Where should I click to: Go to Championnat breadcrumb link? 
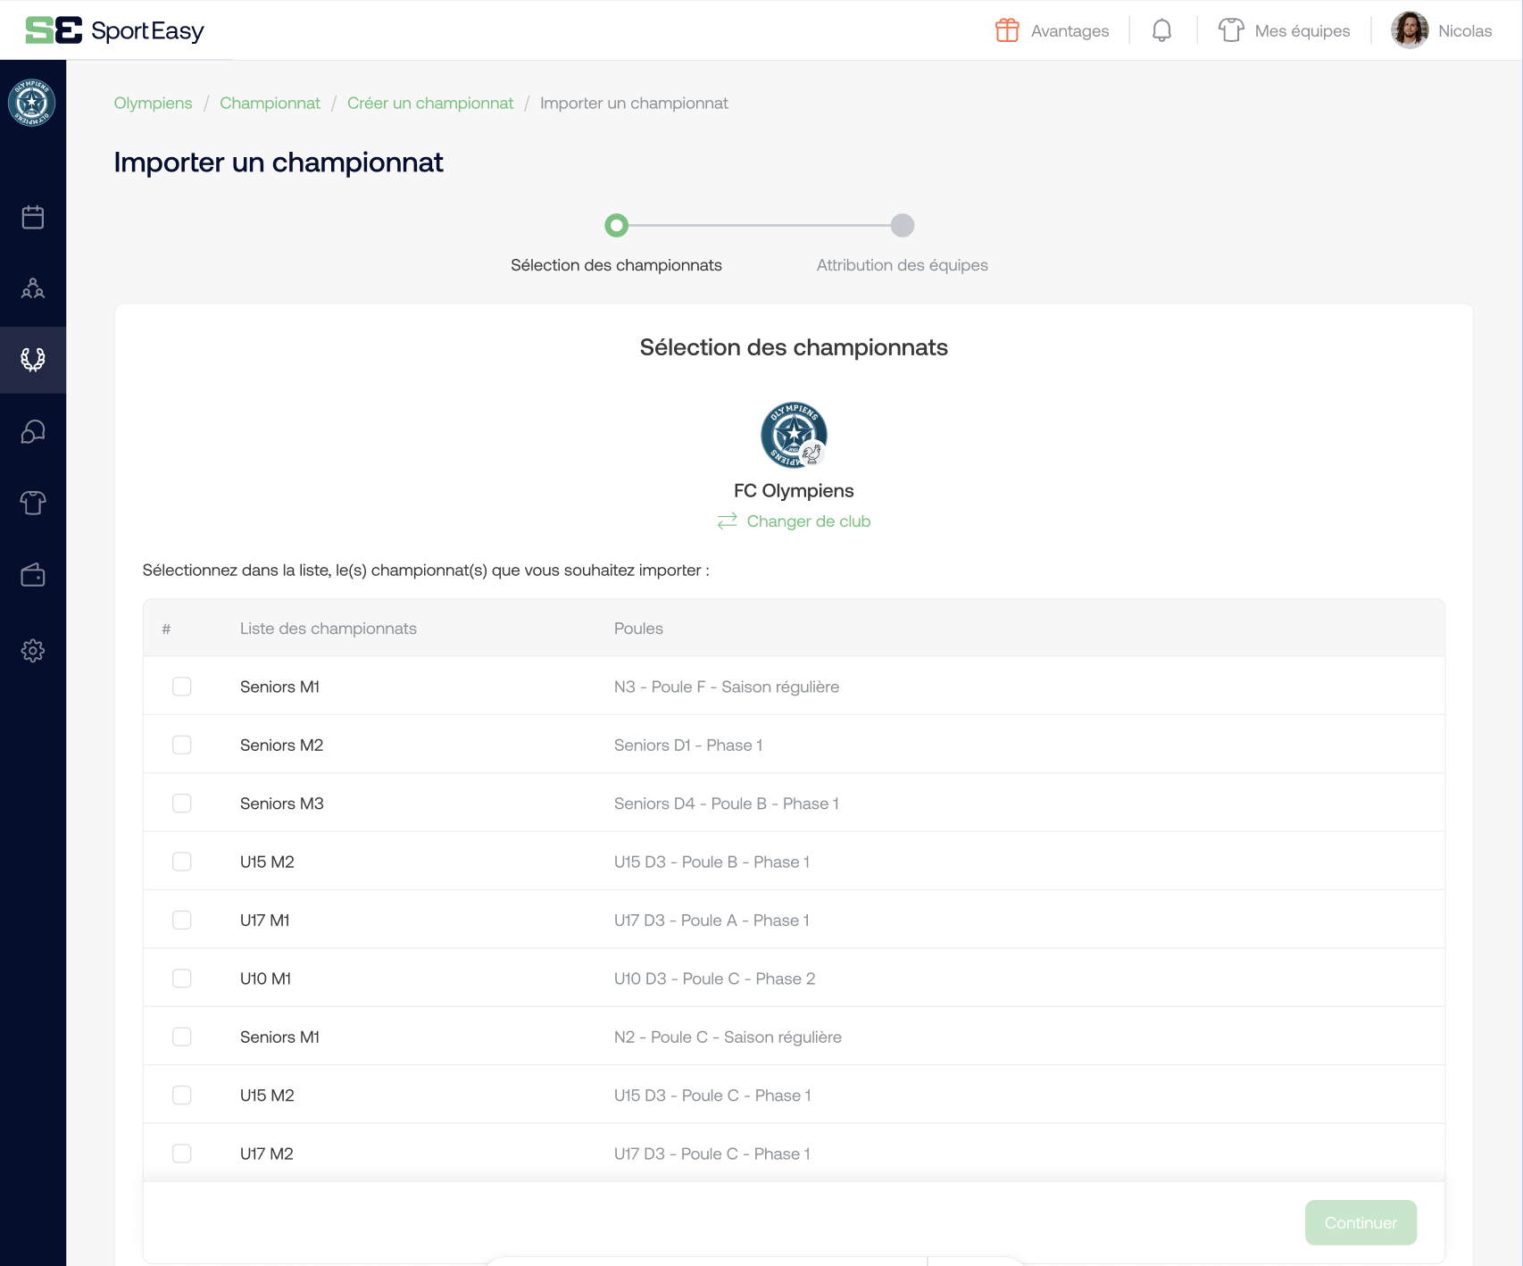(x=270, y=103)
